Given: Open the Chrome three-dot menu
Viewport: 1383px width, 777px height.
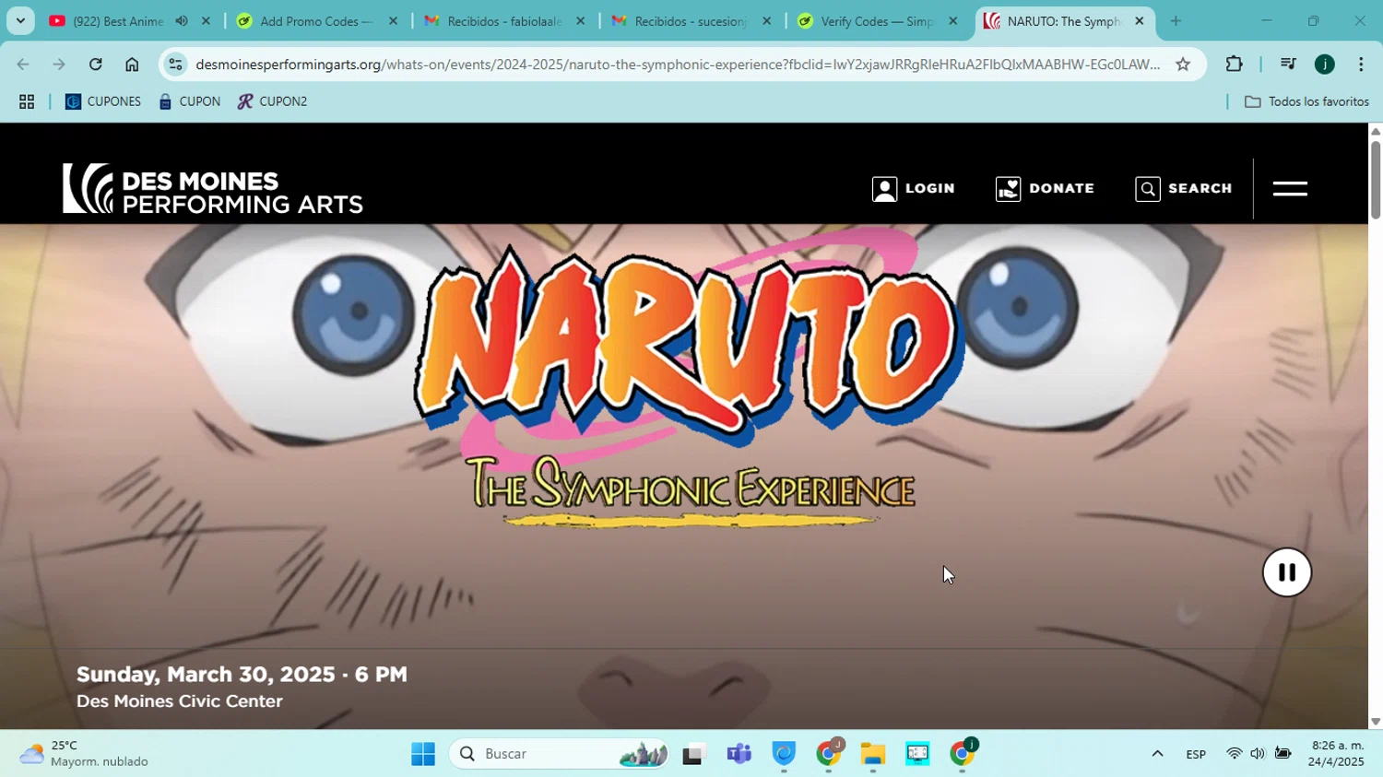Looking at the screenshot, I should (x=1361, y=65).
